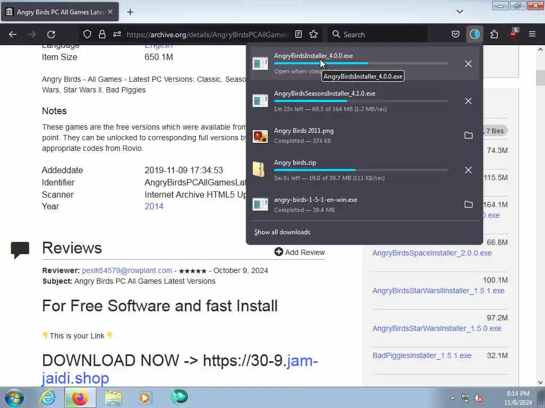Click AngryBirdsSeasonsInstaller progress bar
Image resolution: width=545 pixels, height=408 pixels.
(361, 101)
